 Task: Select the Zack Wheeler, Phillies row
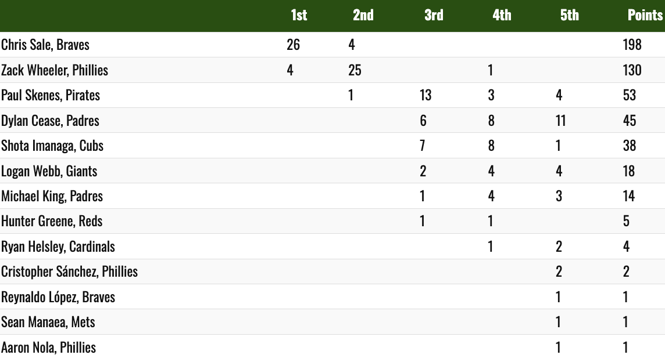pos(332,70)
